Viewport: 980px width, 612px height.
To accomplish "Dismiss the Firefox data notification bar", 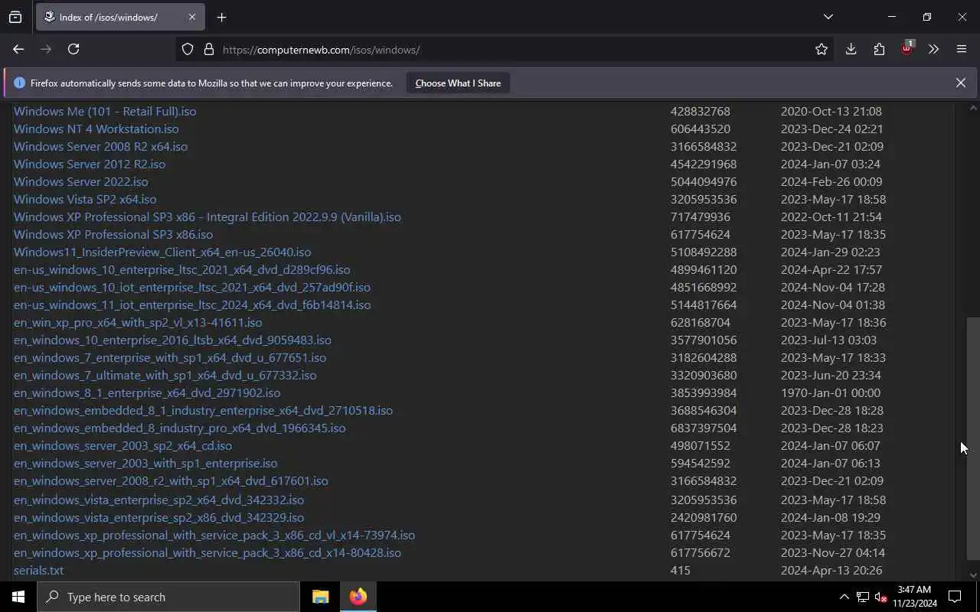I will pyautogui.click(x=960, y=83).
